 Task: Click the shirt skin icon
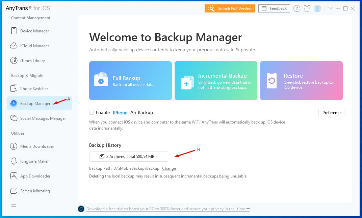point(307,8)
